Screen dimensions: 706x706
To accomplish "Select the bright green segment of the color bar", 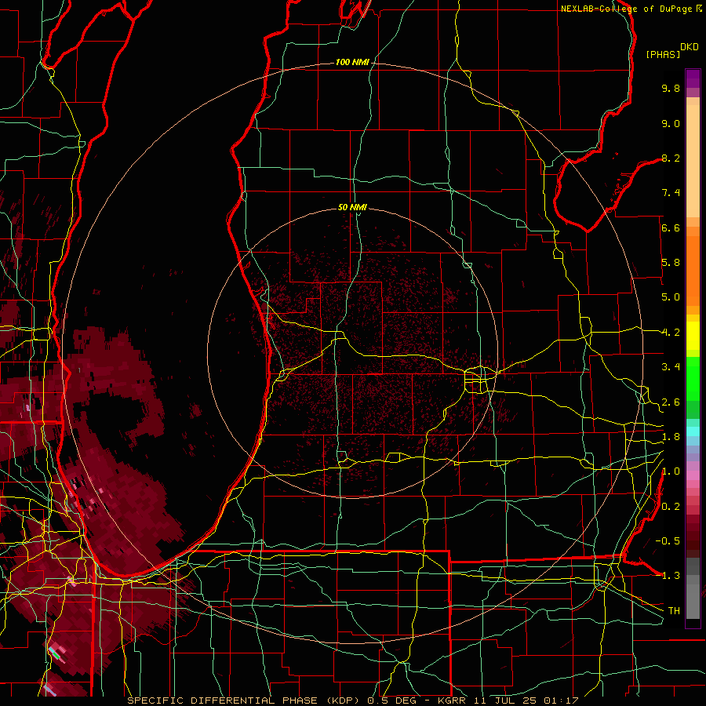I will click(693, 379).
